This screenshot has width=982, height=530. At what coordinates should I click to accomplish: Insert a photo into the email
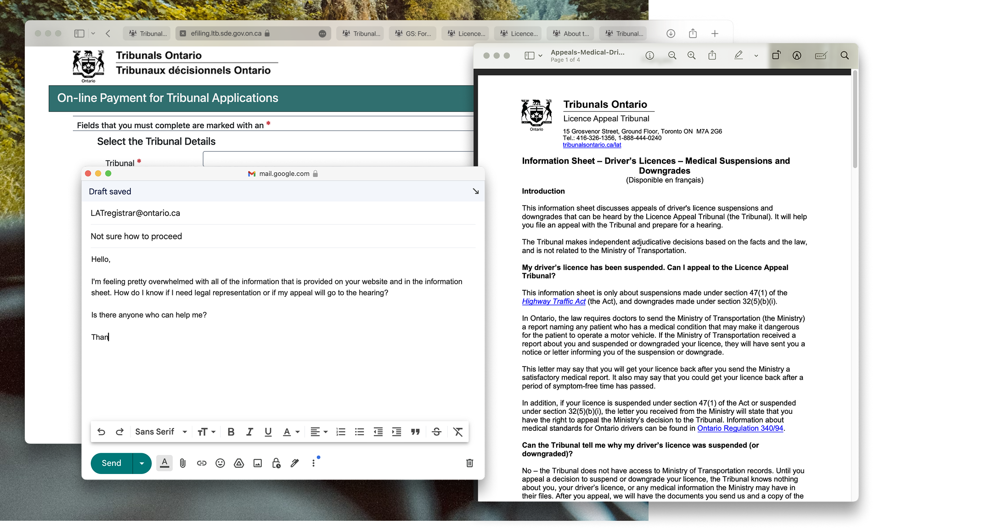(x=257, y=463)
